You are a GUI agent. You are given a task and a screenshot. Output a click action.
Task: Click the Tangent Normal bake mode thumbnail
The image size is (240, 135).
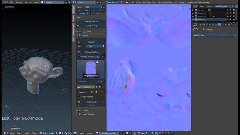point(91,69)
